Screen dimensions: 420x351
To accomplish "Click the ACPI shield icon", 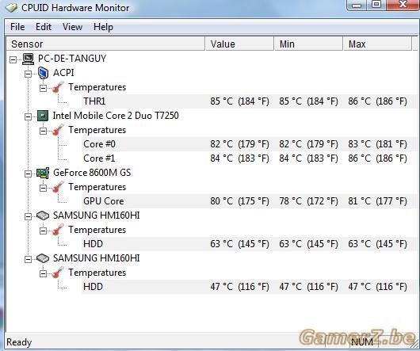I will pyautogui.click(x=43, y=73).
